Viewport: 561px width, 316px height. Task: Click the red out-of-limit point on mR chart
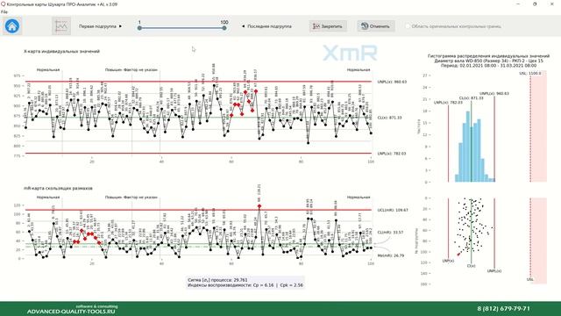(x=259, y=206)
